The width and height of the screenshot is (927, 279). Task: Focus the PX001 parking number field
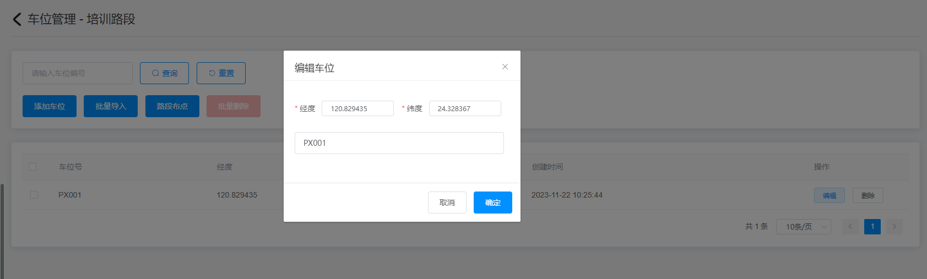point(399,143)
